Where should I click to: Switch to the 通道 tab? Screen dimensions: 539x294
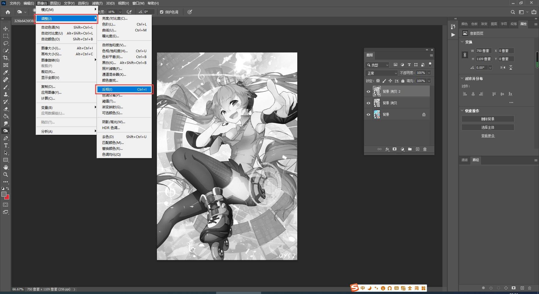(x=465, y=160)
